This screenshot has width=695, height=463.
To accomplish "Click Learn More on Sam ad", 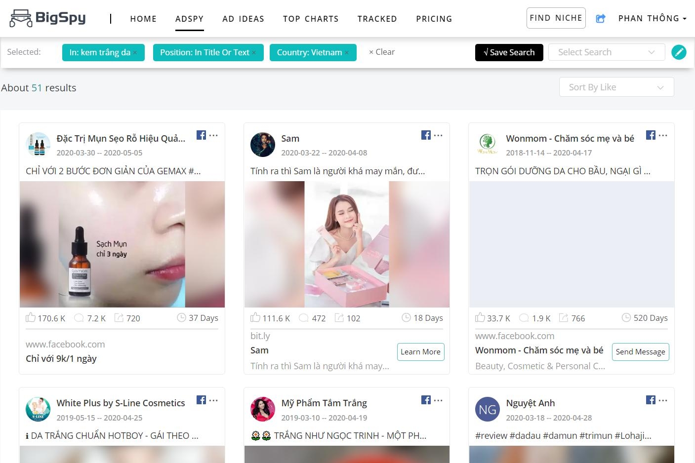I will 421,352.
